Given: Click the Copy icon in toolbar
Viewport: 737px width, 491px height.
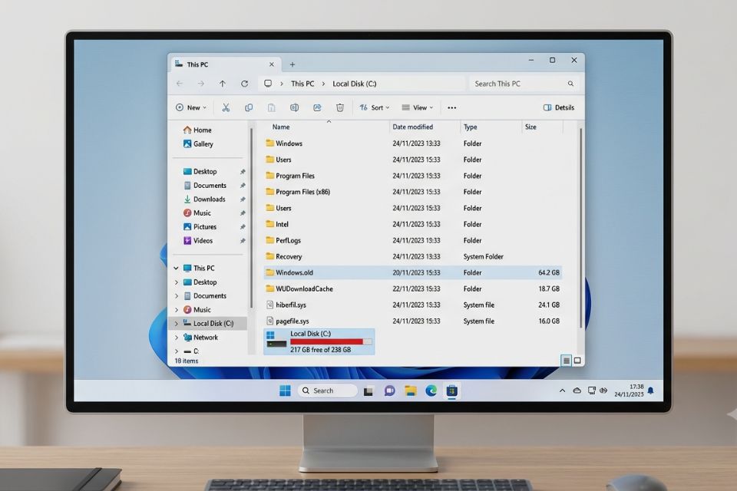Looking at the screenshot, I should pos(249,107).
